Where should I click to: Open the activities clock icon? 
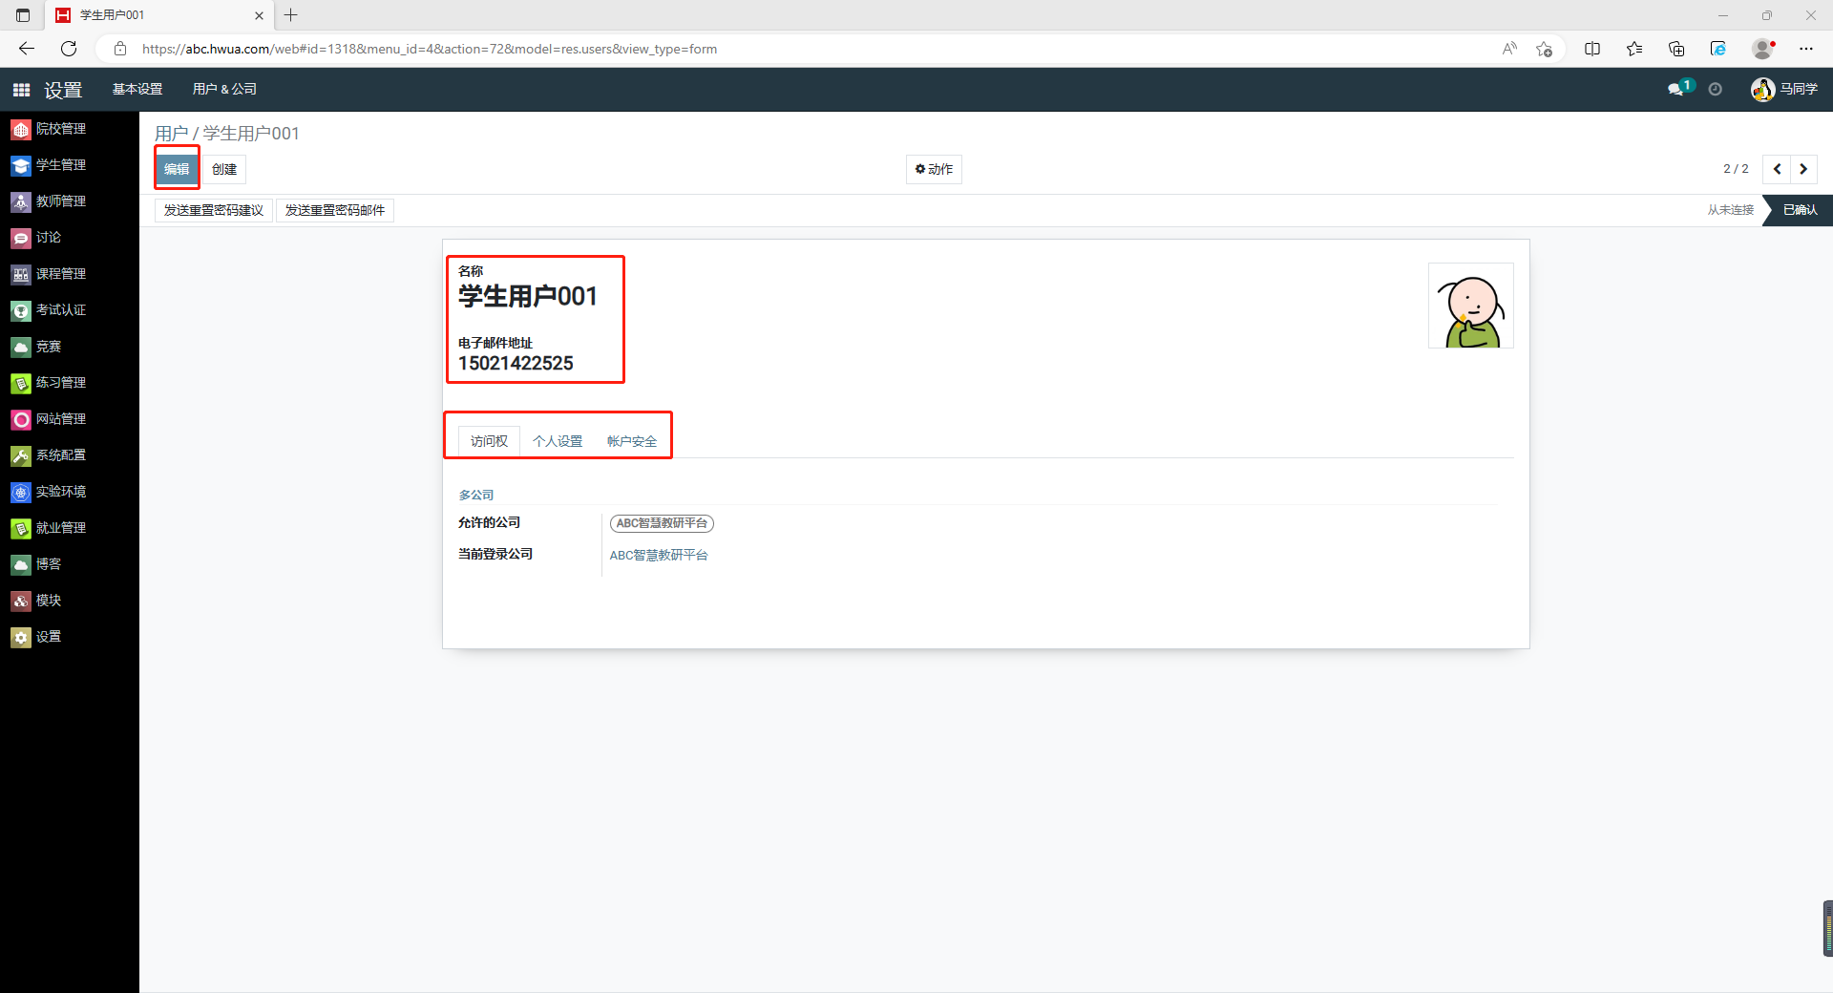[1716, 89]
